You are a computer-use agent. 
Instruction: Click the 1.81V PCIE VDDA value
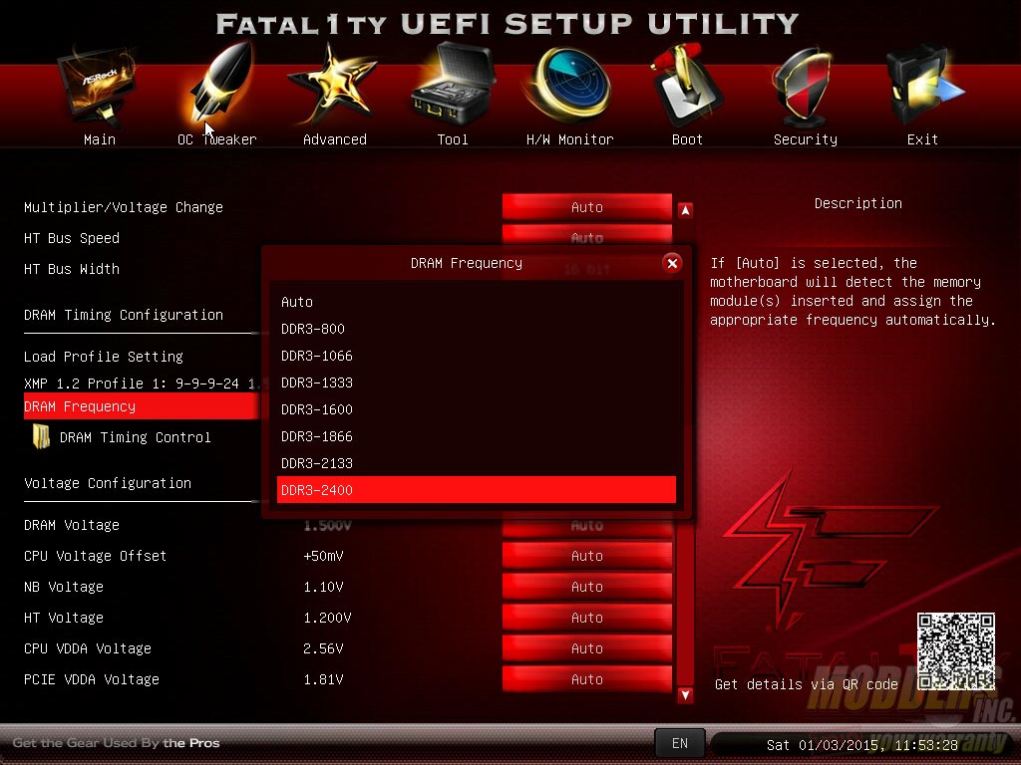(x=323, y=679)
